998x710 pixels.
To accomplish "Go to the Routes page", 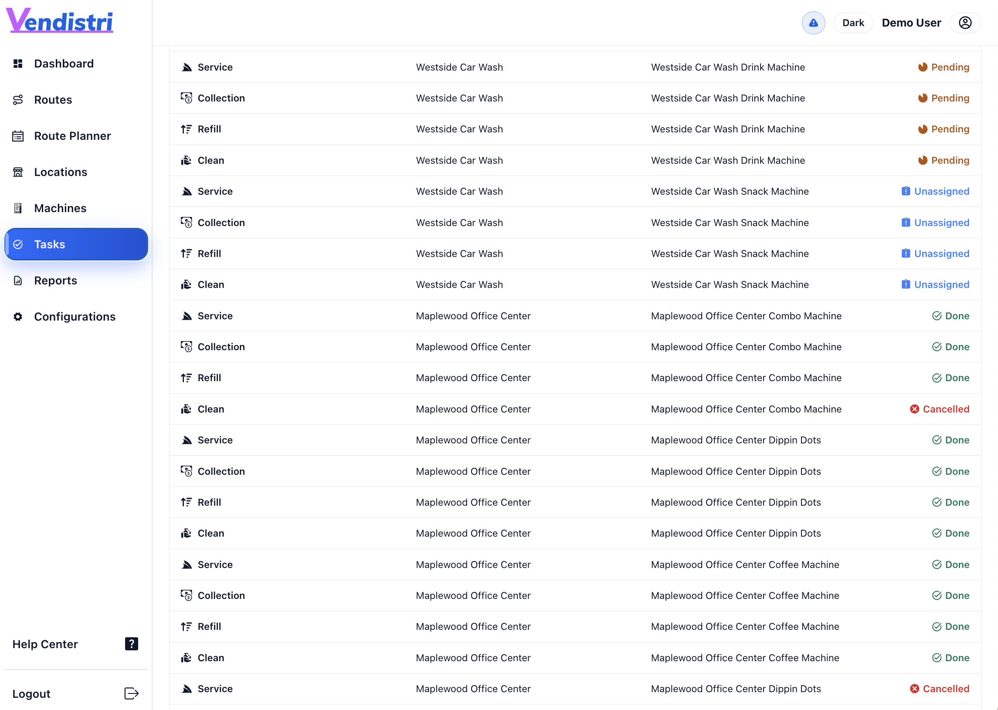I will click(53, 100).
